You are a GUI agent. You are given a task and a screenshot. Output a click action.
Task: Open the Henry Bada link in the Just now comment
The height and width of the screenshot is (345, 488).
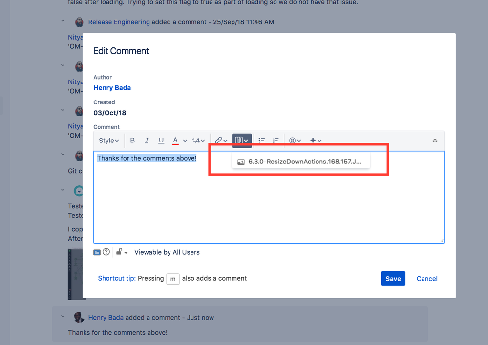[106, 317]
